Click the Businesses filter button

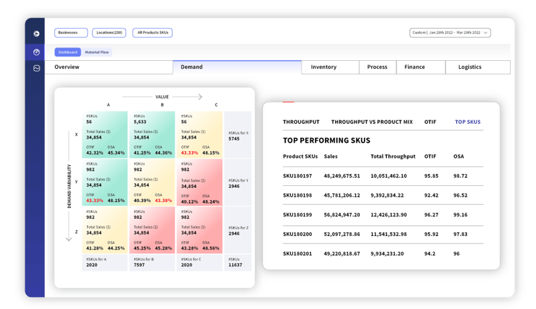point(71,33)
